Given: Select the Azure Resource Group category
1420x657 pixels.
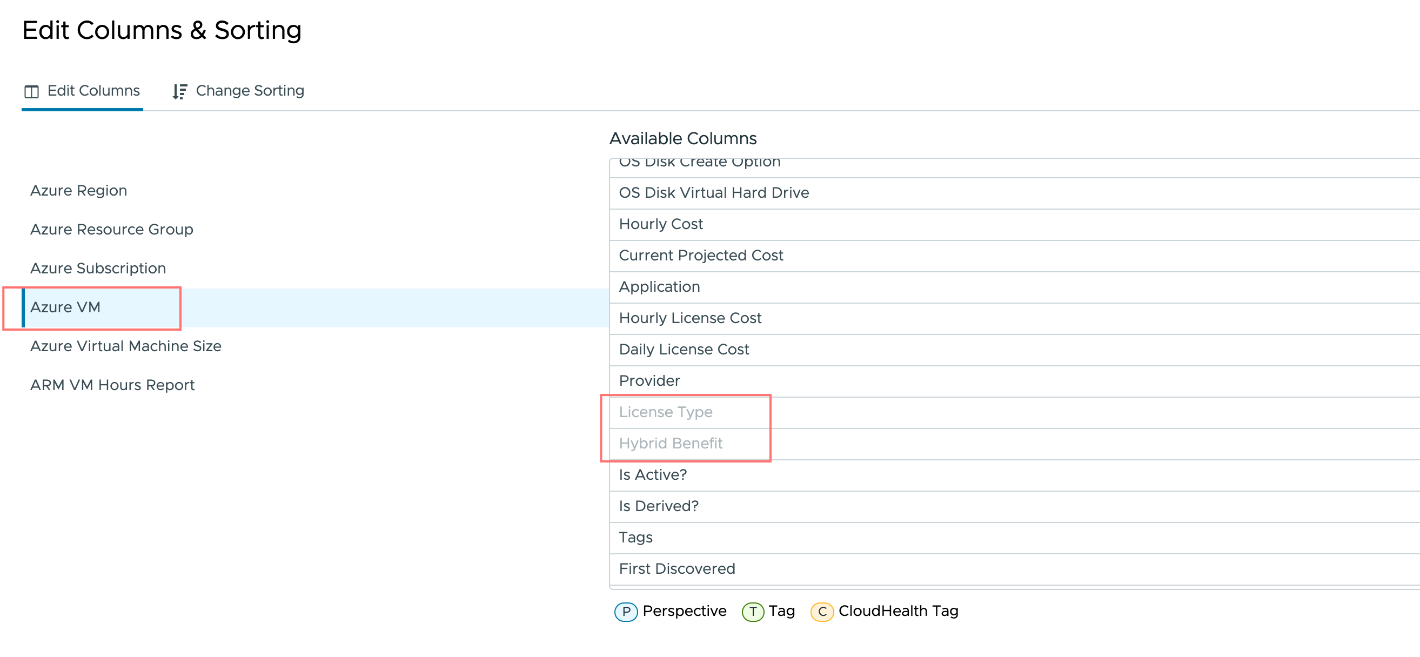Looking at the screenshot, I should [x=111, y=229].
